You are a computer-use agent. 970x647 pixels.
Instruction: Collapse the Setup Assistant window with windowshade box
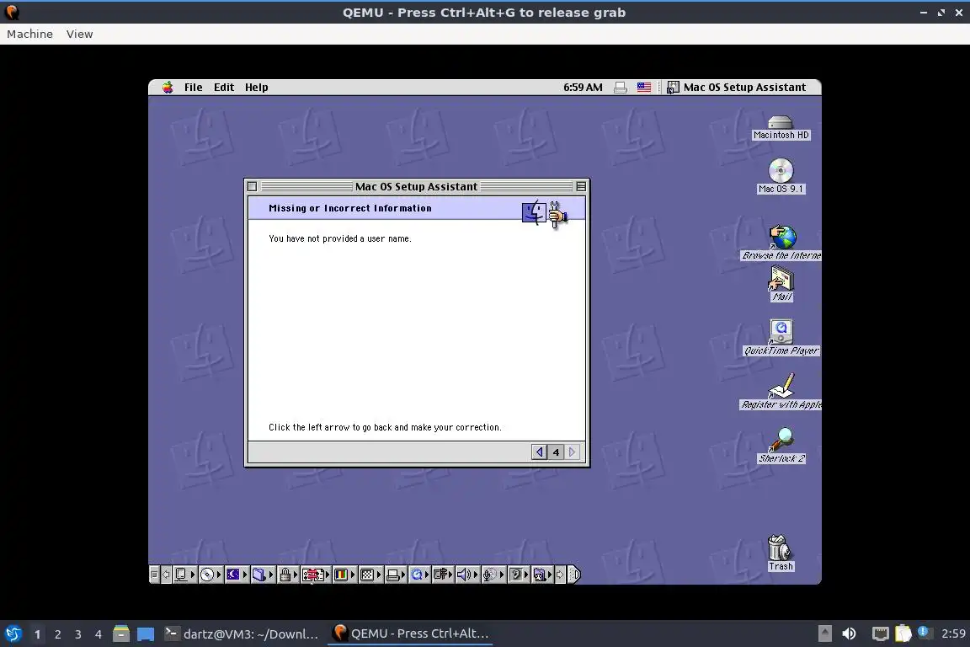[x=581, y=186]
